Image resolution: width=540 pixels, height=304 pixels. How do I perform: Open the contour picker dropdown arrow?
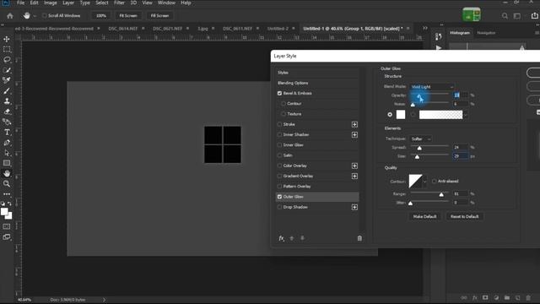pyautogui.click(x=424, y=182)
